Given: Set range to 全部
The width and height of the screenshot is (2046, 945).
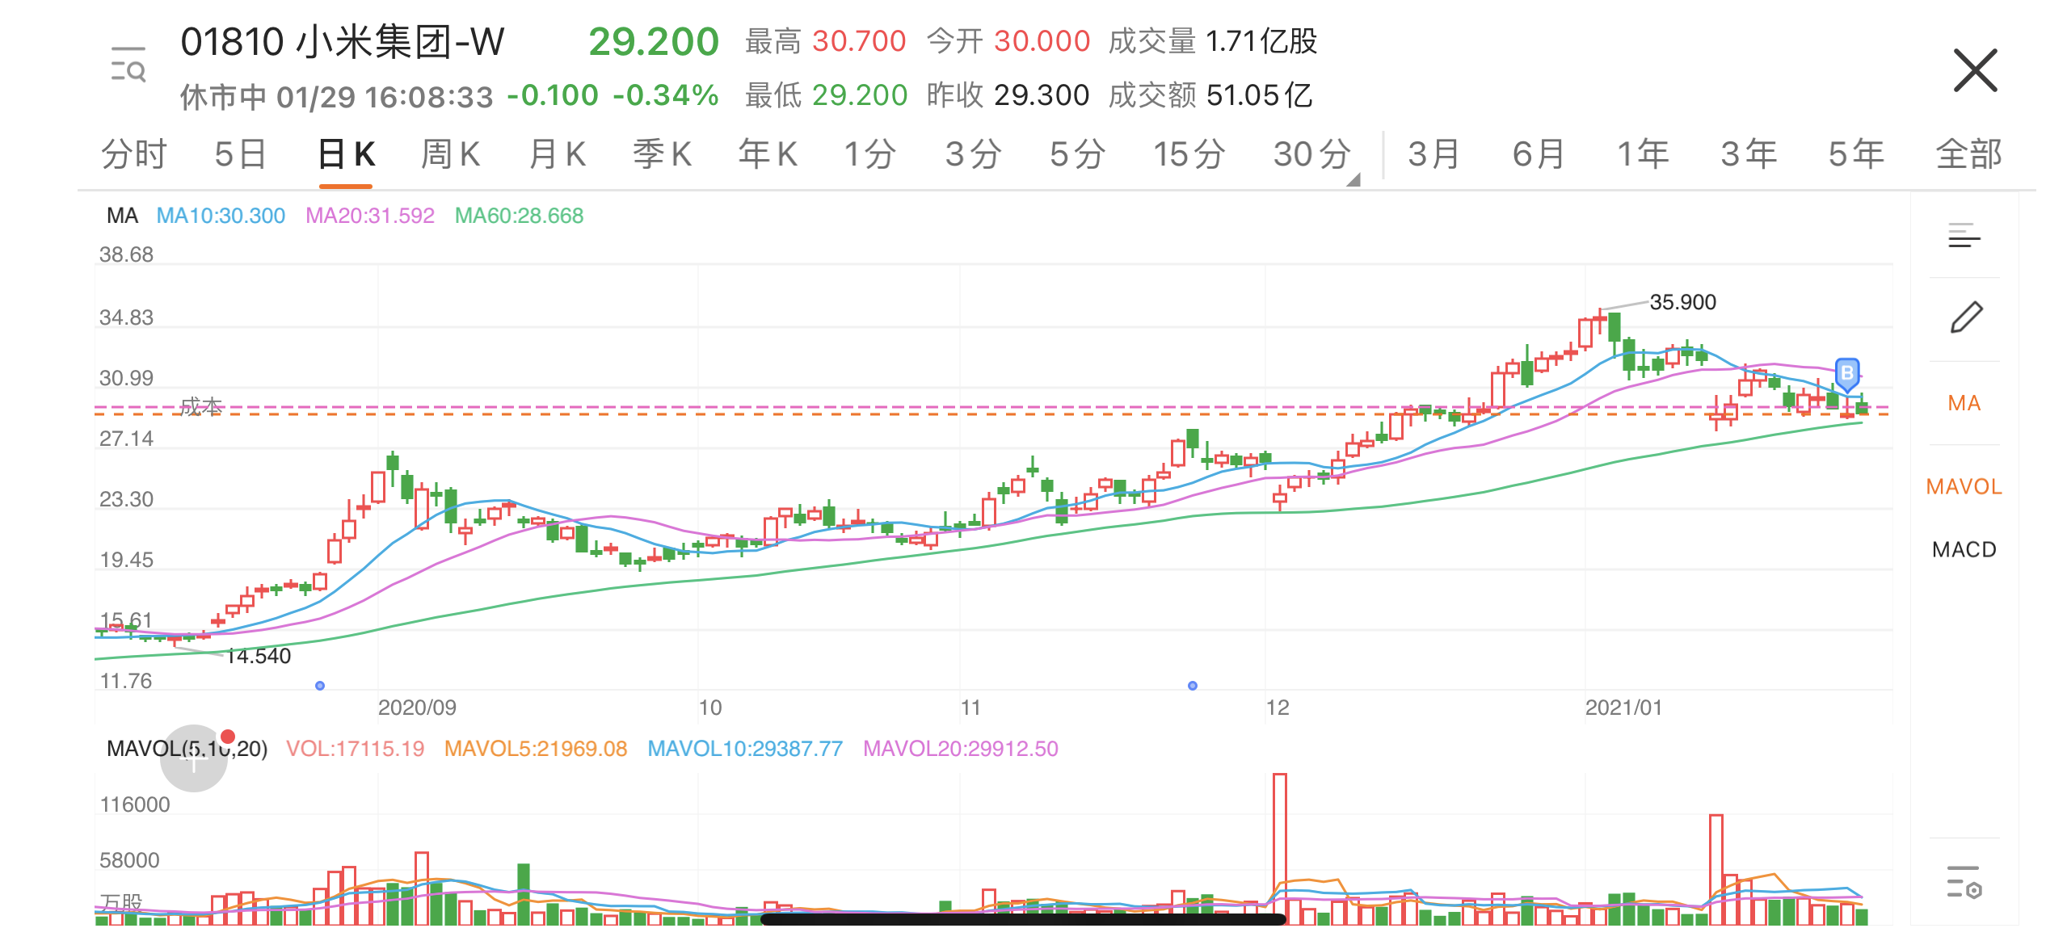Looking at the screenshot, I should (x=1968, y=153).
